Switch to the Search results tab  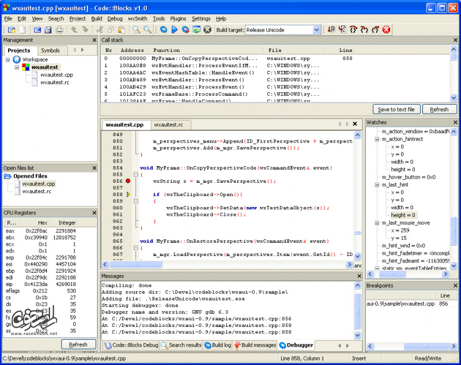point(182,345)
